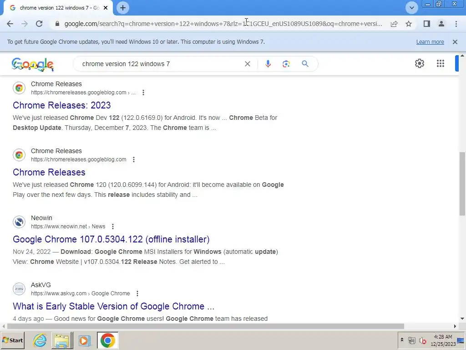The image size is (466, 350).
Task: Click the AskVG site favicon
Action: click(x=19, y=288)
